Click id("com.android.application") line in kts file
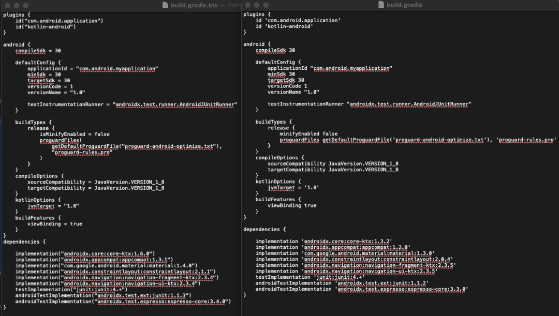Image resolution: width=559 pixels, height=316 pixels. 59,21
